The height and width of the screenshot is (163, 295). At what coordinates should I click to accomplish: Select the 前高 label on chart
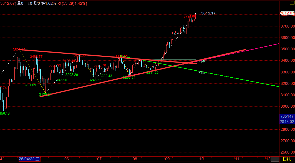[x=202, y=61]
